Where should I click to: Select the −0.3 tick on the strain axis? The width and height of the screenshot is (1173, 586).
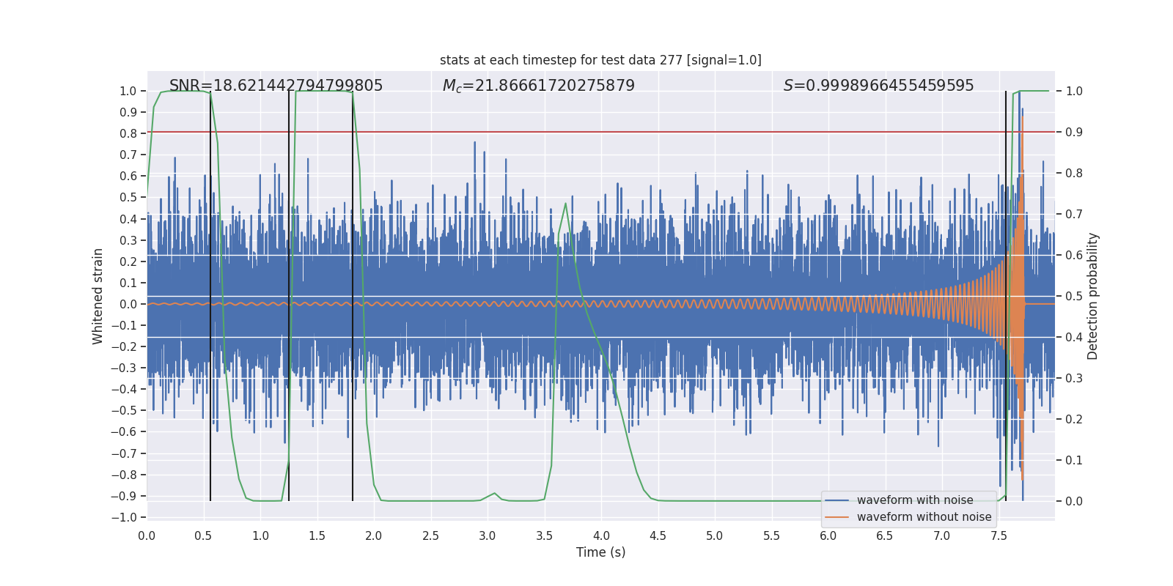(x=124, y=368)
